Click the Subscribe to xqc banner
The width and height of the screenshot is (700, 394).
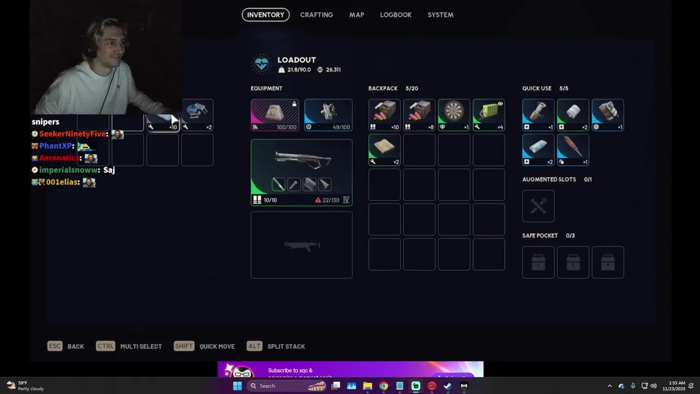(351, 369)
